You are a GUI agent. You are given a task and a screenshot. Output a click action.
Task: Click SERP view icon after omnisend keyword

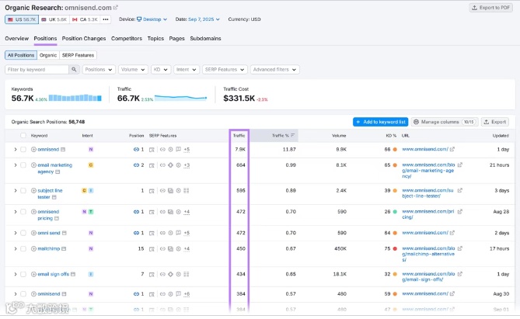(63, 149)
